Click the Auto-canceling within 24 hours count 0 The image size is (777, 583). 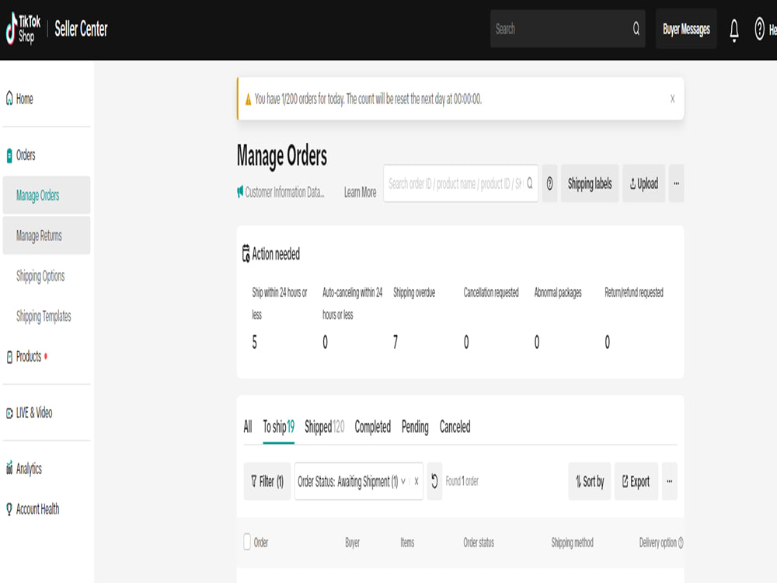click(325, 342)
